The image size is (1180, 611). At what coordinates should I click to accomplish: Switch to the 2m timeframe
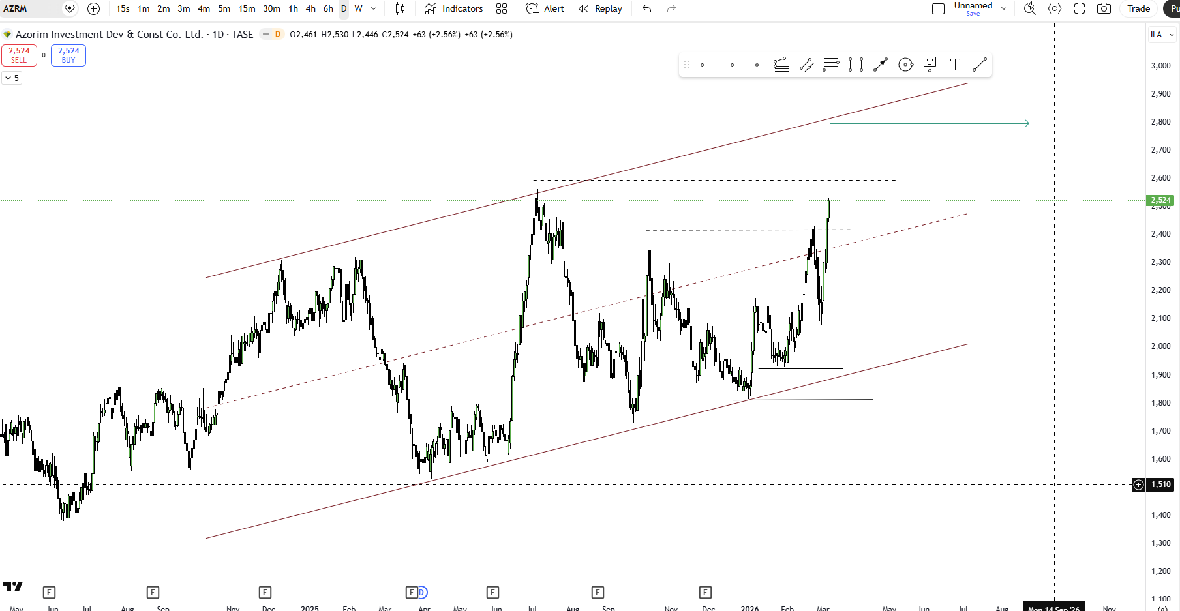click(x=163, y=8)
